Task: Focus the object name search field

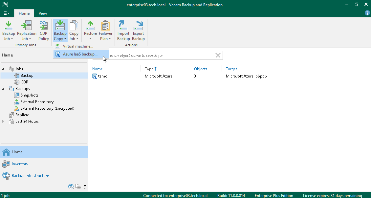Action: (157, 55)
